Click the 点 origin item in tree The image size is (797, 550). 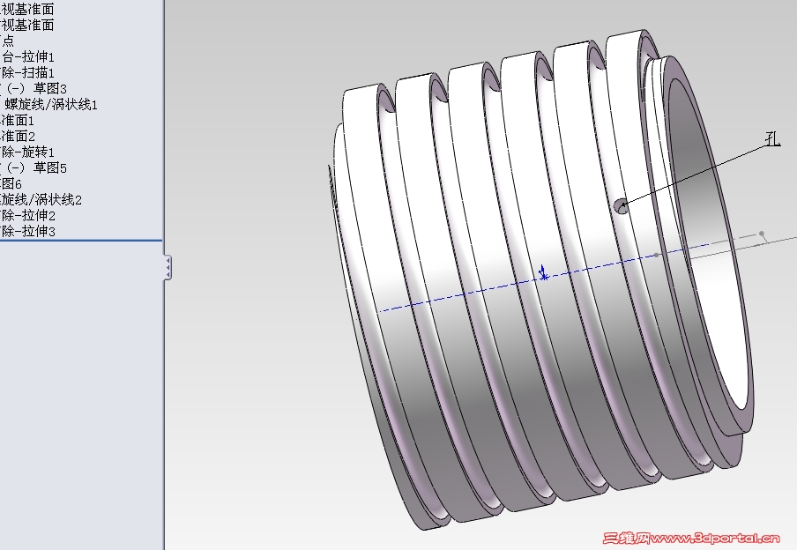pos(7,41)
